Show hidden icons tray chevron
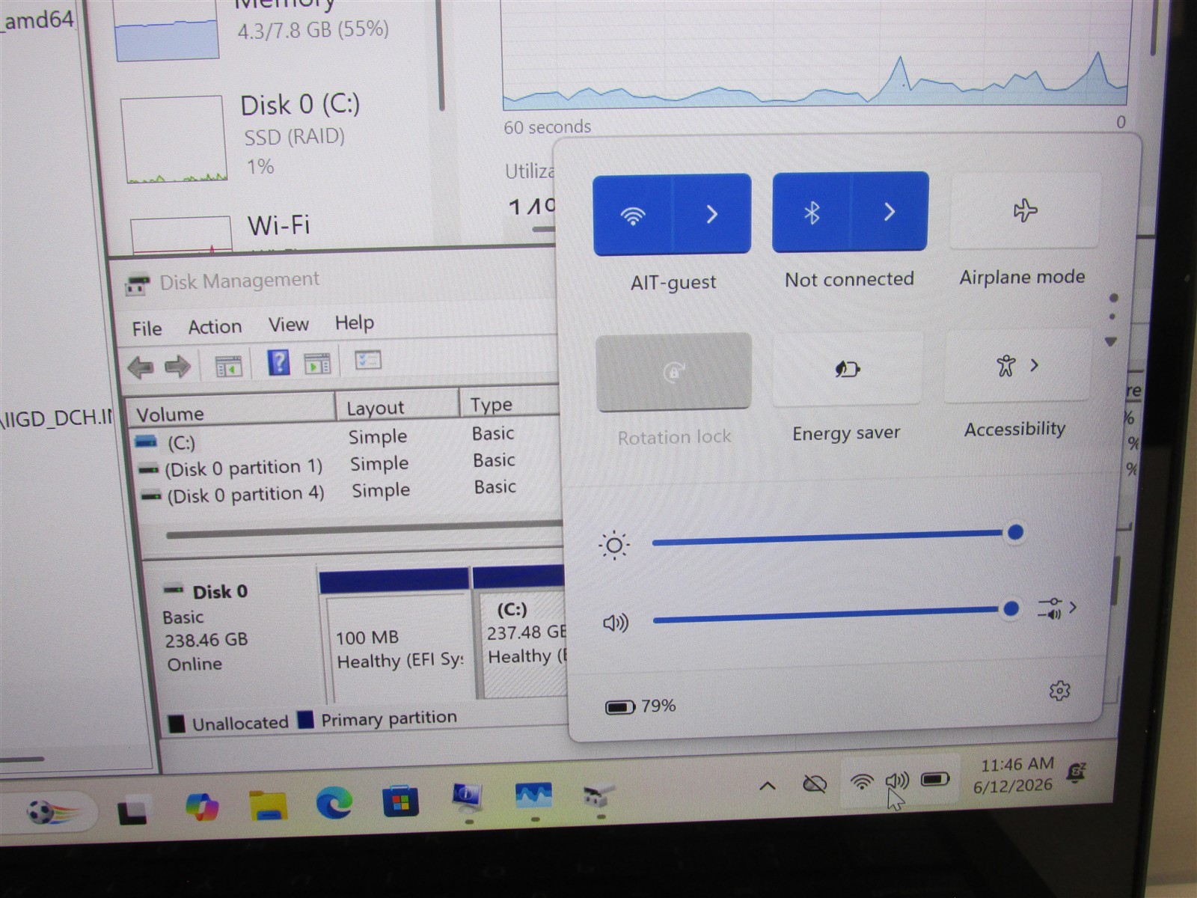 click(767, 786)
